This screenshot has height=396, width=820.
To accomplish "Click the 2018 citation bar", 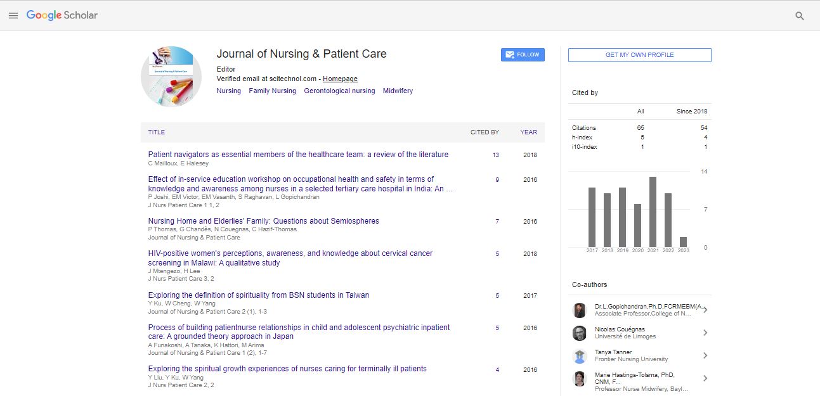I will [x=607, y=220].
